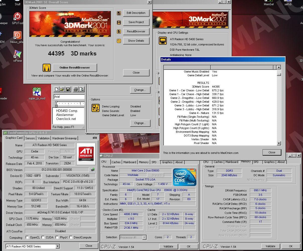Enable the PhysX checkbox in GPU-Z
Screen dimensions: 303x251
pyautogui.click(x=57, y=237)
